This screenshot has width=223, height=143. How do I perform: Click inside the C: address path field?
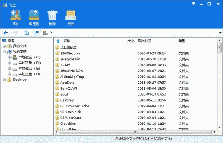132,33
